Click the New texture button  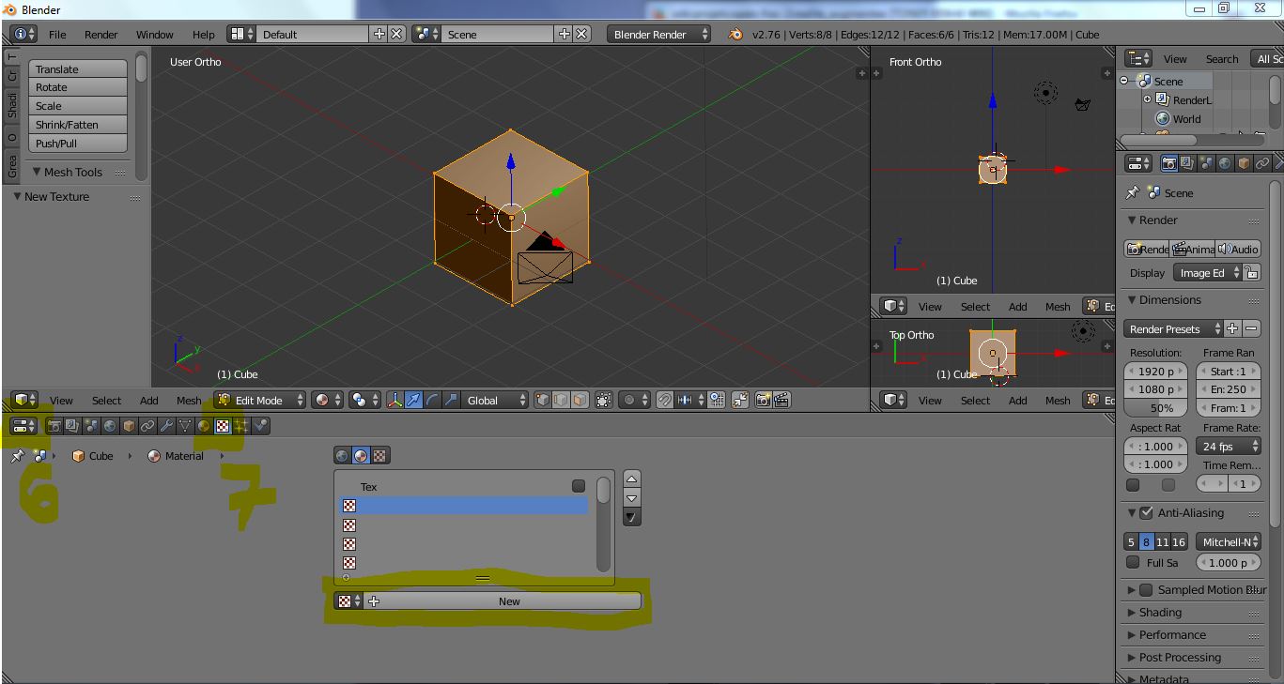508,601
